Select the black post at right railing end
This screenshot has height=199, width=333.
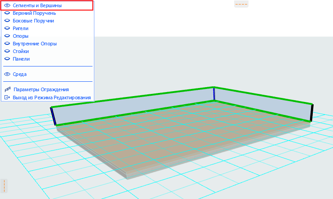[312, 113]
